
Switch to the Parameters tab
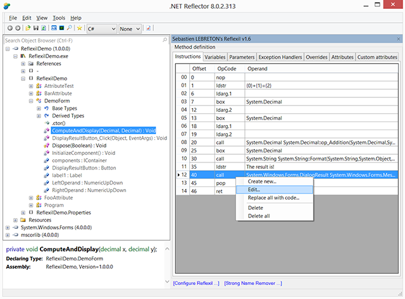(242, 57)
